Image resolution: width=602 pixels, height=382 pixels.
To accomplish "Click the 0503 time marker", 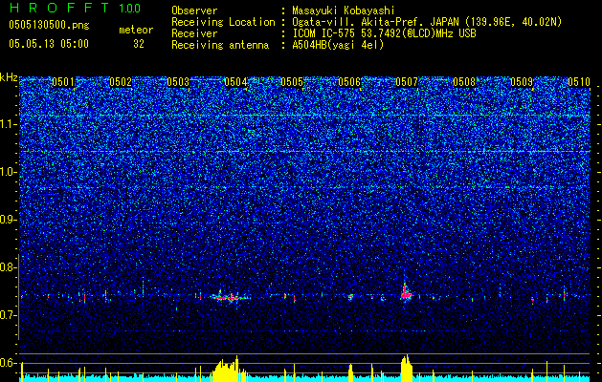I will coord(178,82).
